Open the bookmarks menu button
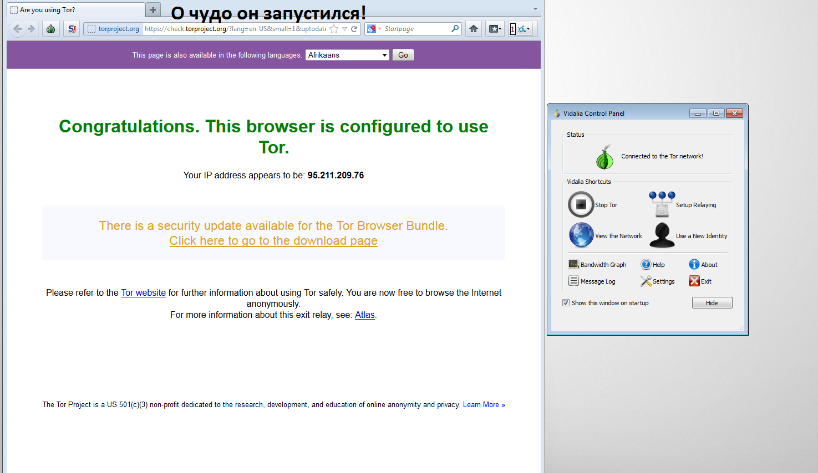Screen dimensions: 818x473 click(x=495, y=29)
